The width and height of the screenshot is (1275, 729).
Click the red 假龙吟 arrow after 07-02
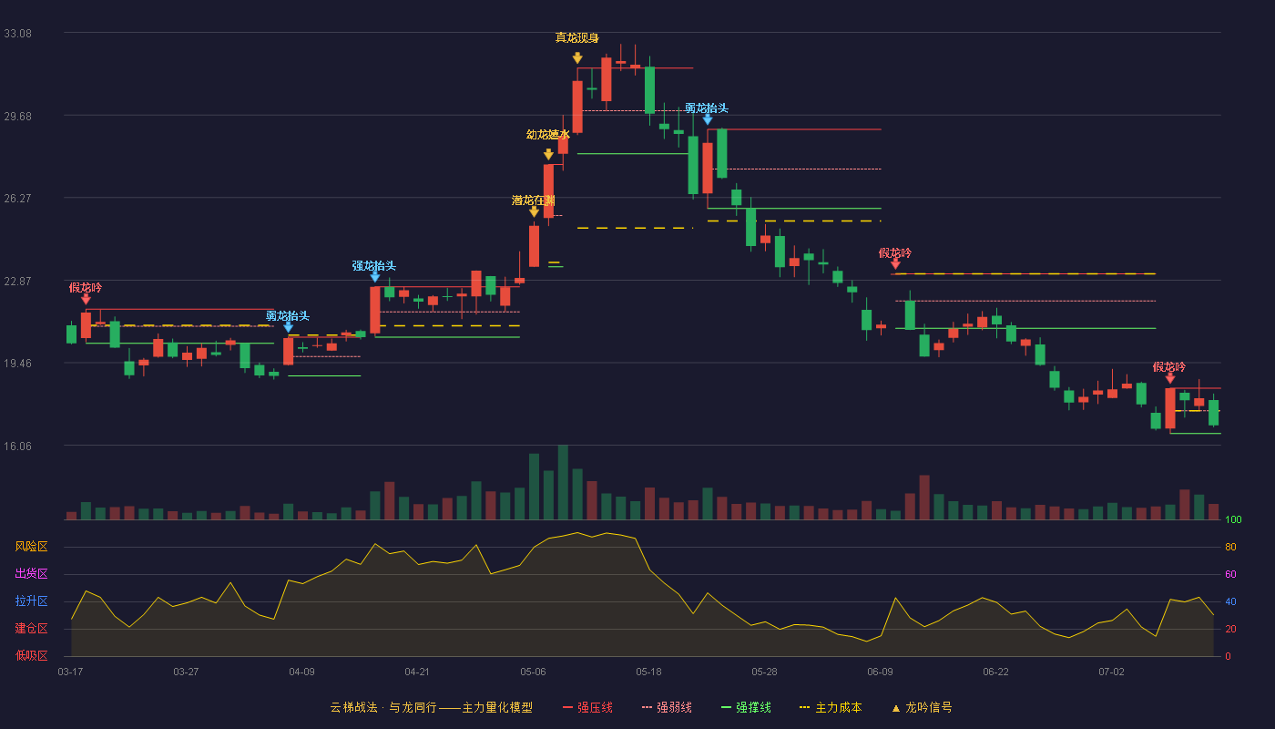(1169, 377)
